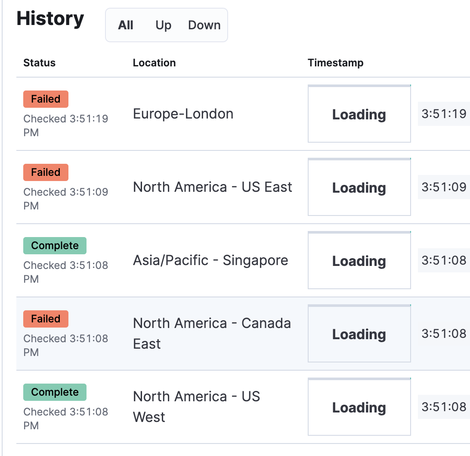The image size is (470, 456).
Task: Click the 3:51:09 timestamp chip
Action: [x=447, y=187]
